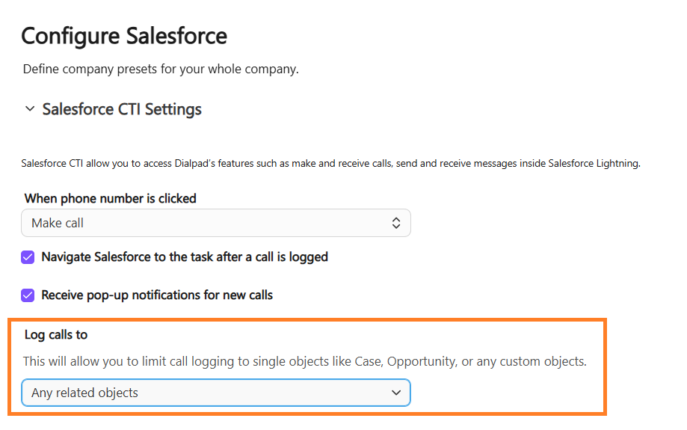Collapse the Salesforce CTI Settings section

[x=30, y=108]
